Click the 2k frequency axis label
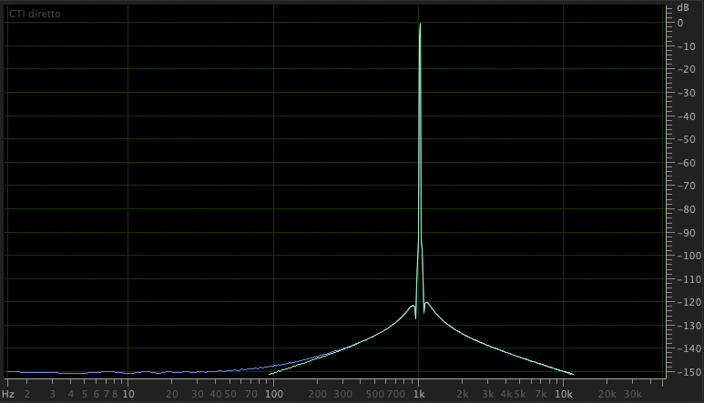The image size is (704, 403). (x=463, y=394)
